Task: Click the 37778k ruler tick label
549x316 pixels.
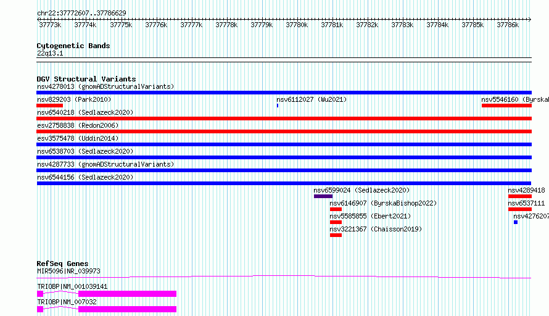Action: click(x=226, y=25)
